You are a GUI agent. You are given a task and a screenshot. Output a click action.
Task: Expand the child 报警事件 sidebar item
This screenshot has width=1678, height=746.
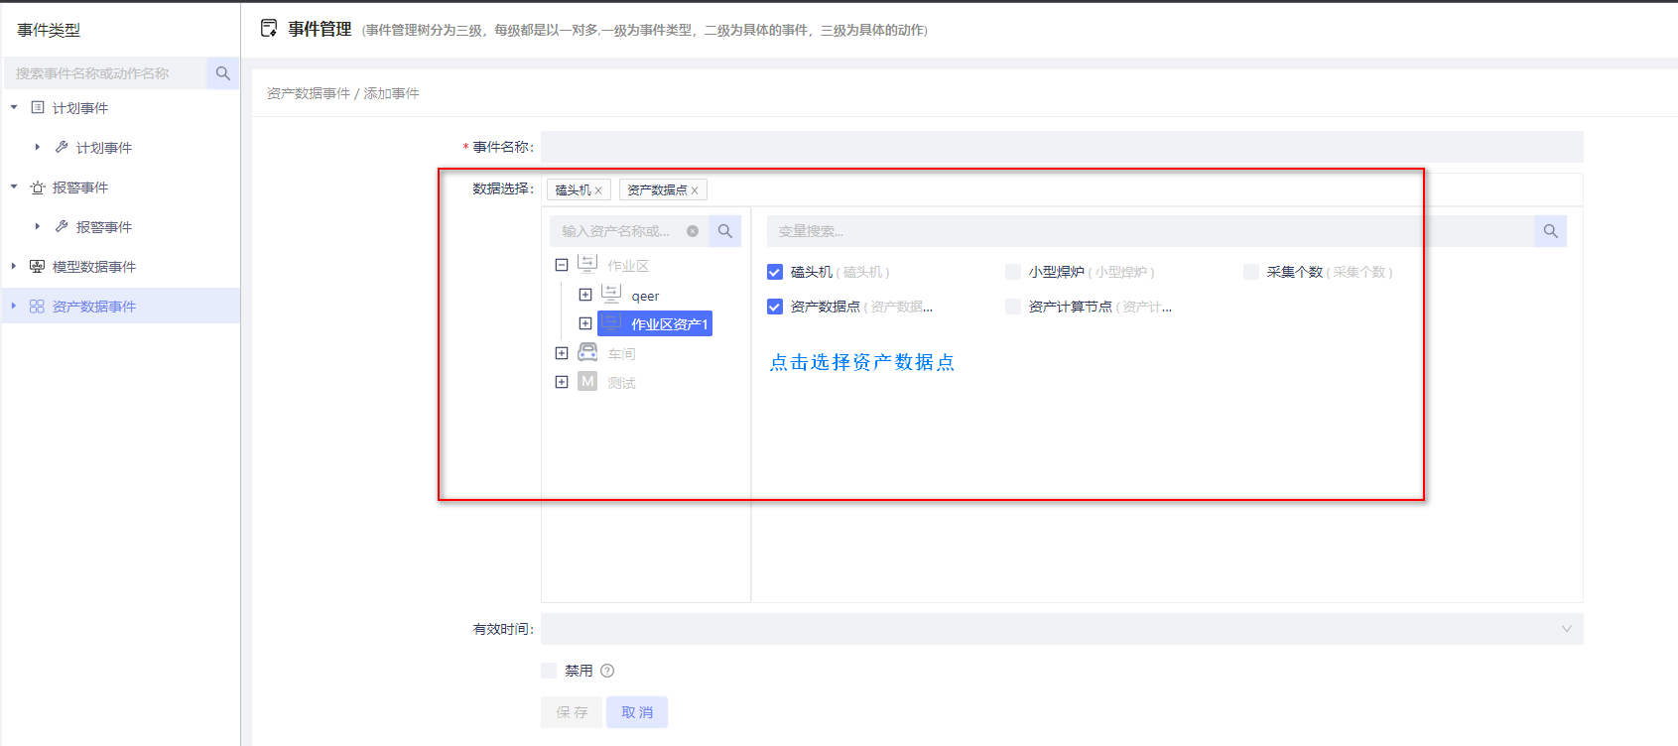38,226
